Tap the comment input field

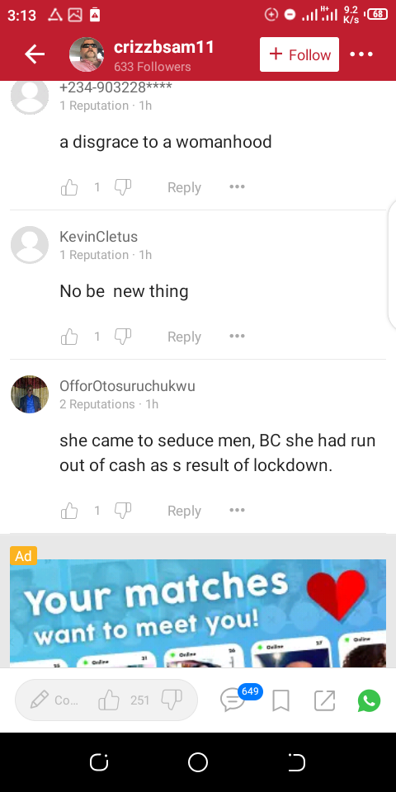[x=54, y=700]
